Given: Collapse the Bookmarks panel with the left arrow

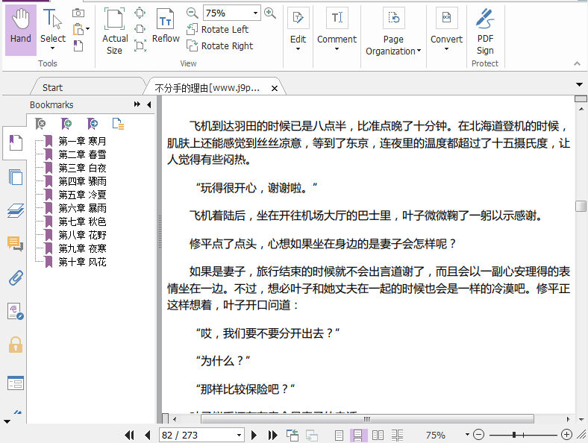Looking at the screenshot, I should (149, 104).
